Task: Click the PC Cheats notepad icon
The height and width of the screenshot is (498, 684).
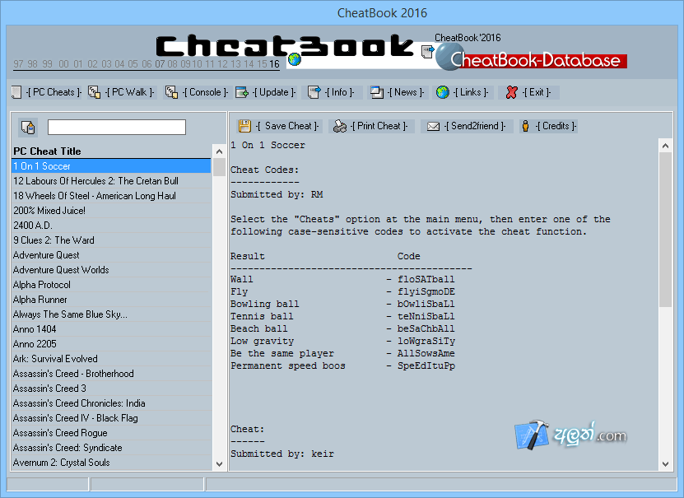Action: click(x=16, y=92)
